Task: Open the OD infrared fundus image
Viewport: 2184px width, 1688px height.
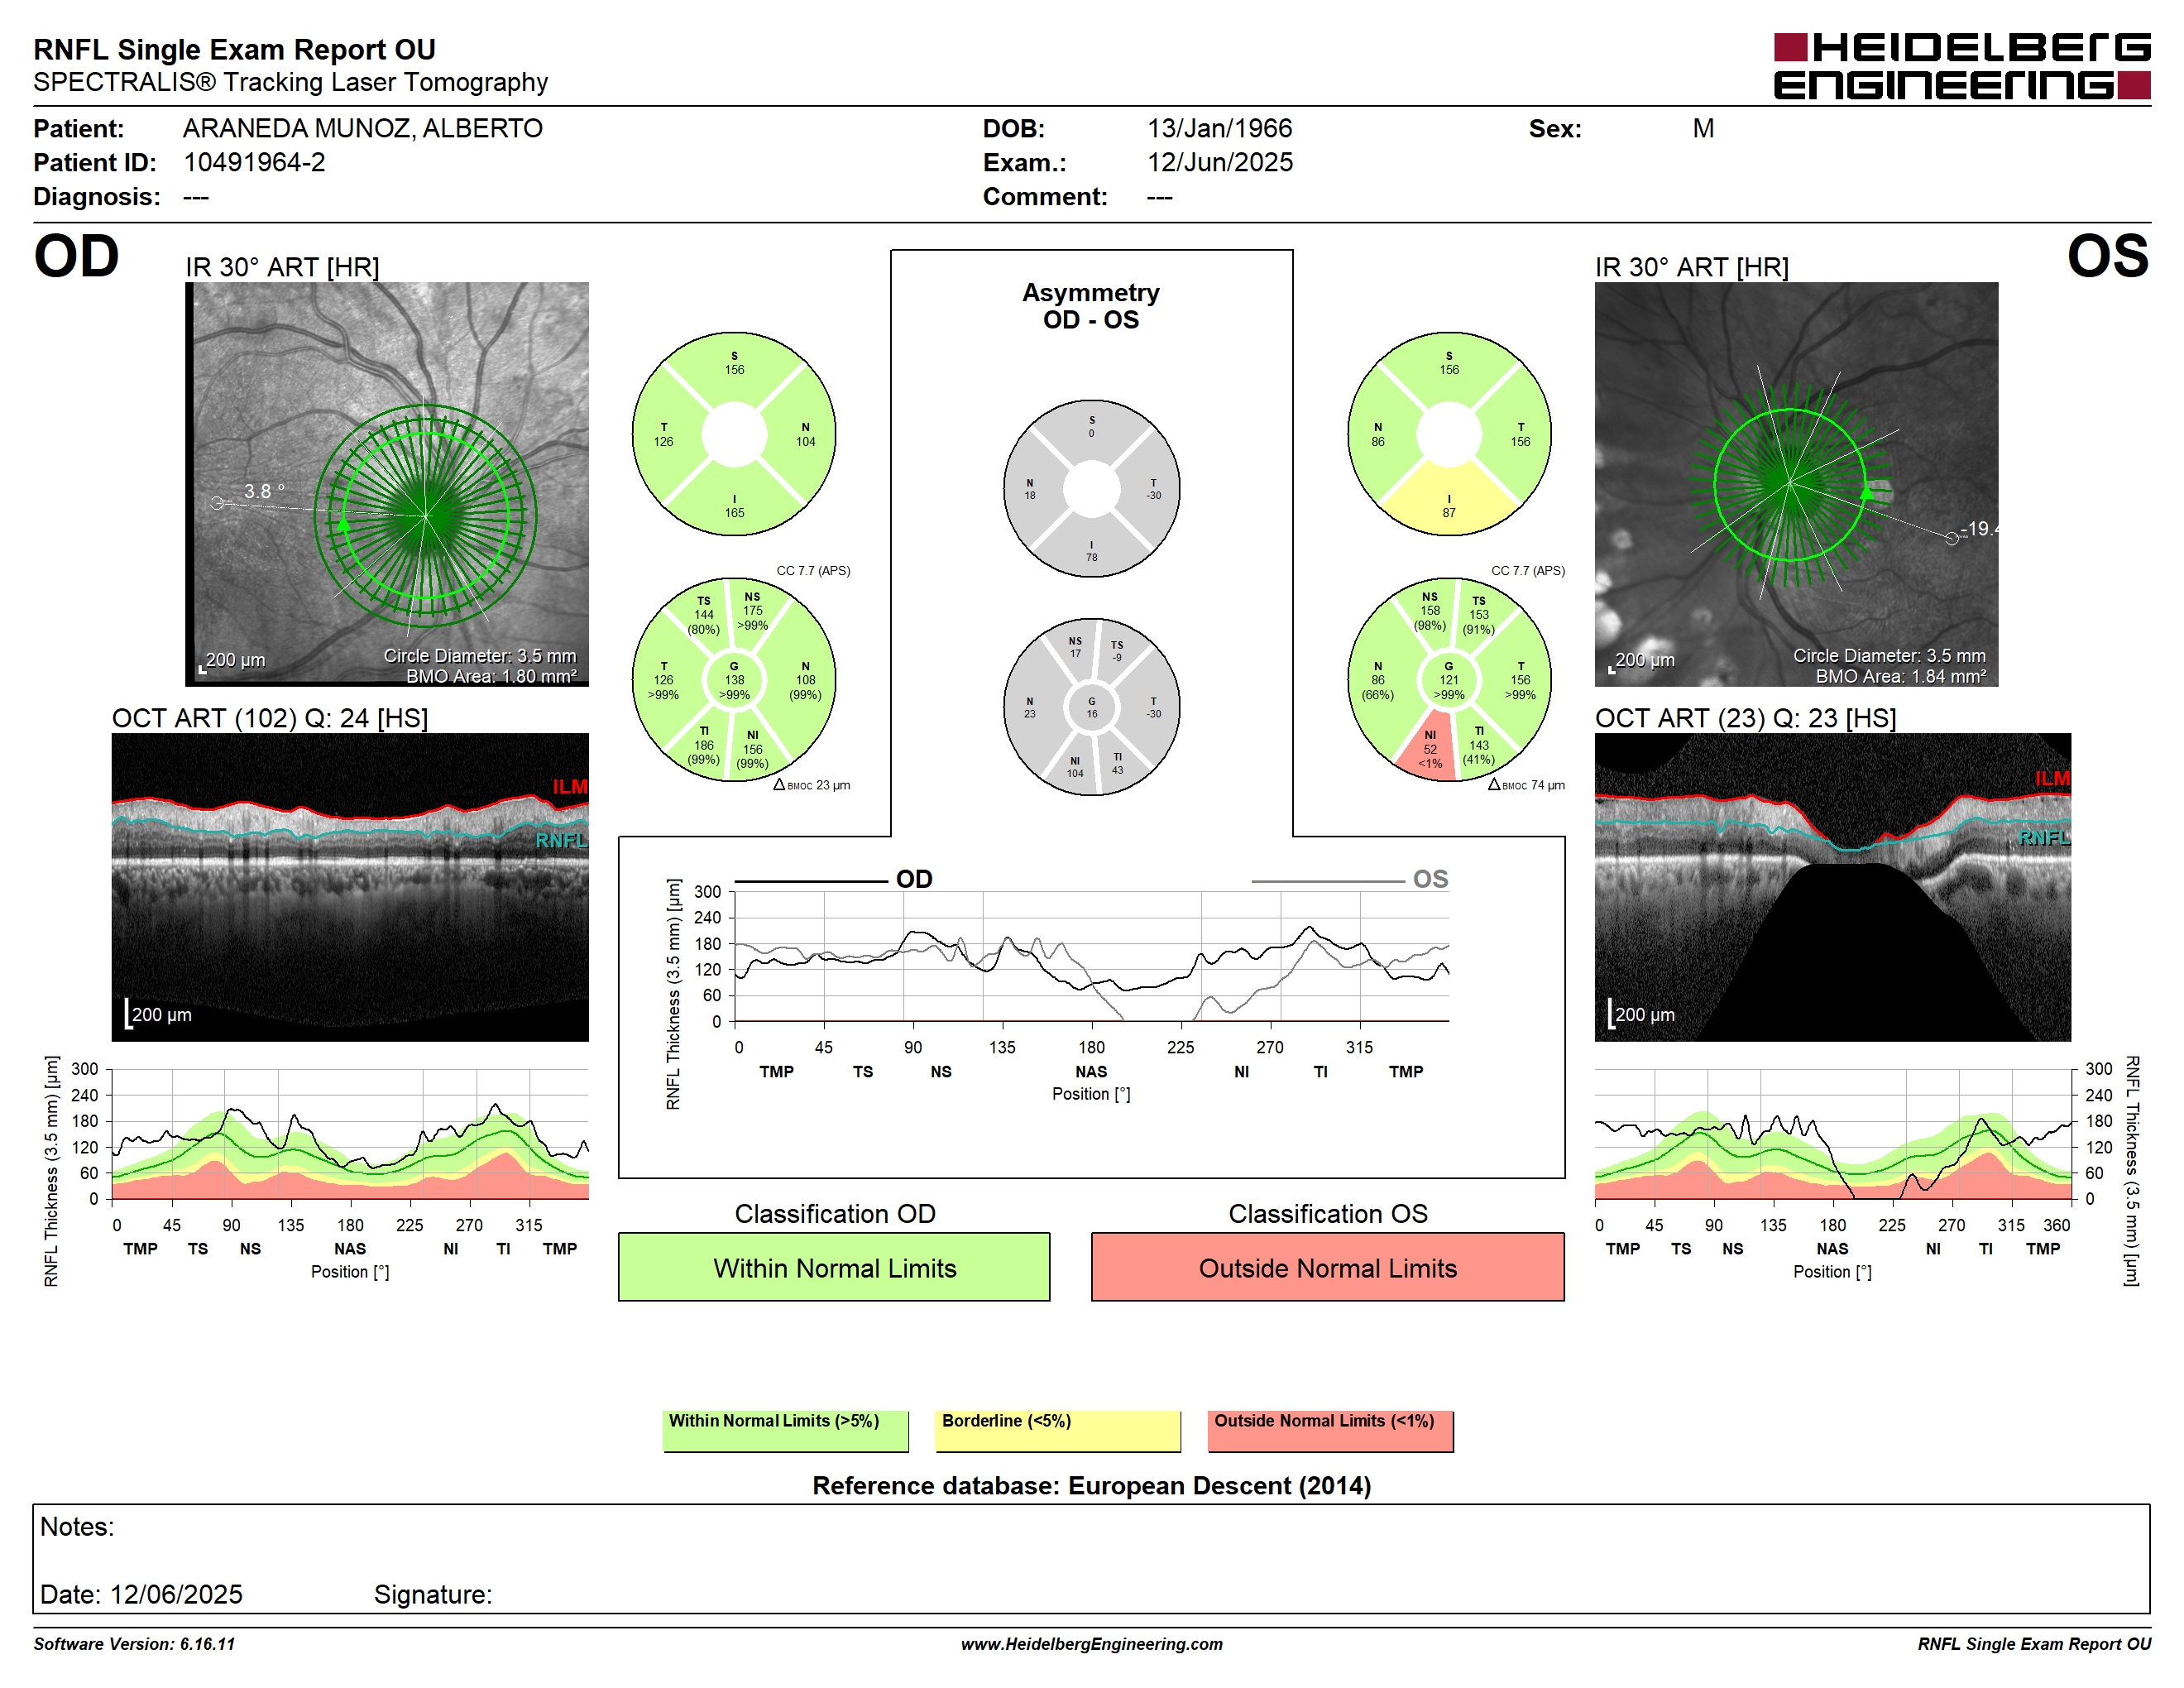Action: (x=387, y=484)
